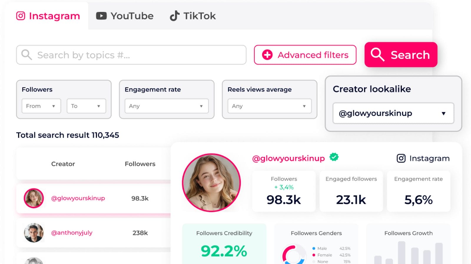The image size is (471, 264).
Task: Click the magnifier icon in topics search field
Action: (26, 55)
